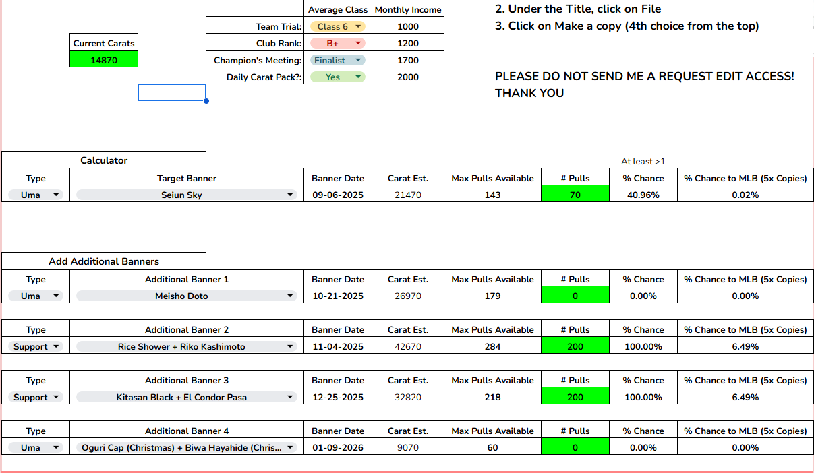
Task: Open the Uma type dropdown for Meisho Doto
Action: (x=35, y=296)
